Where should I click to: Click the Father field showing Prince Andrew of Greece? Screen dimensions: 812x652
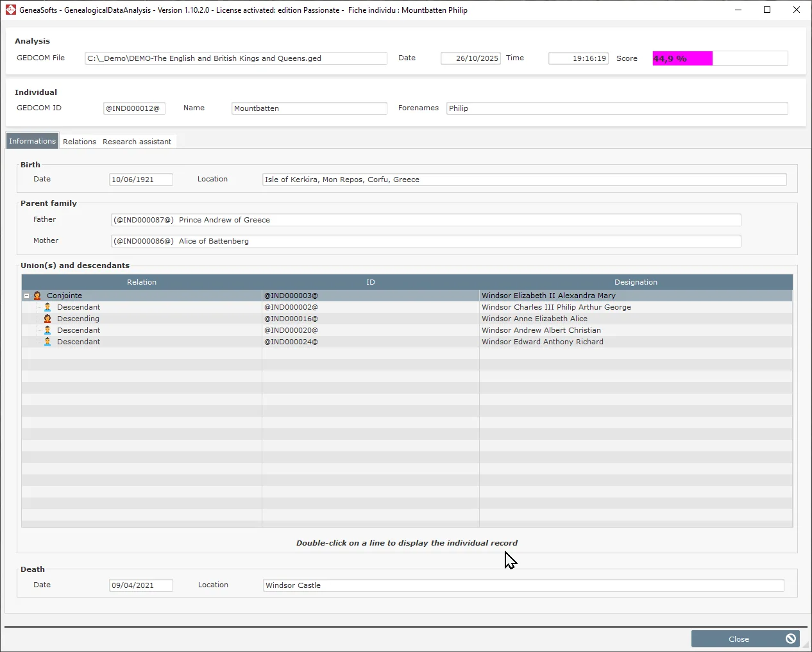(425, 220)
